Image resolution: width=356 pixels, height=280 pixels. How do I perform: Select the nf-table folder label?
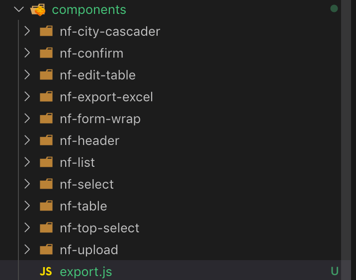tap(84, 206)
